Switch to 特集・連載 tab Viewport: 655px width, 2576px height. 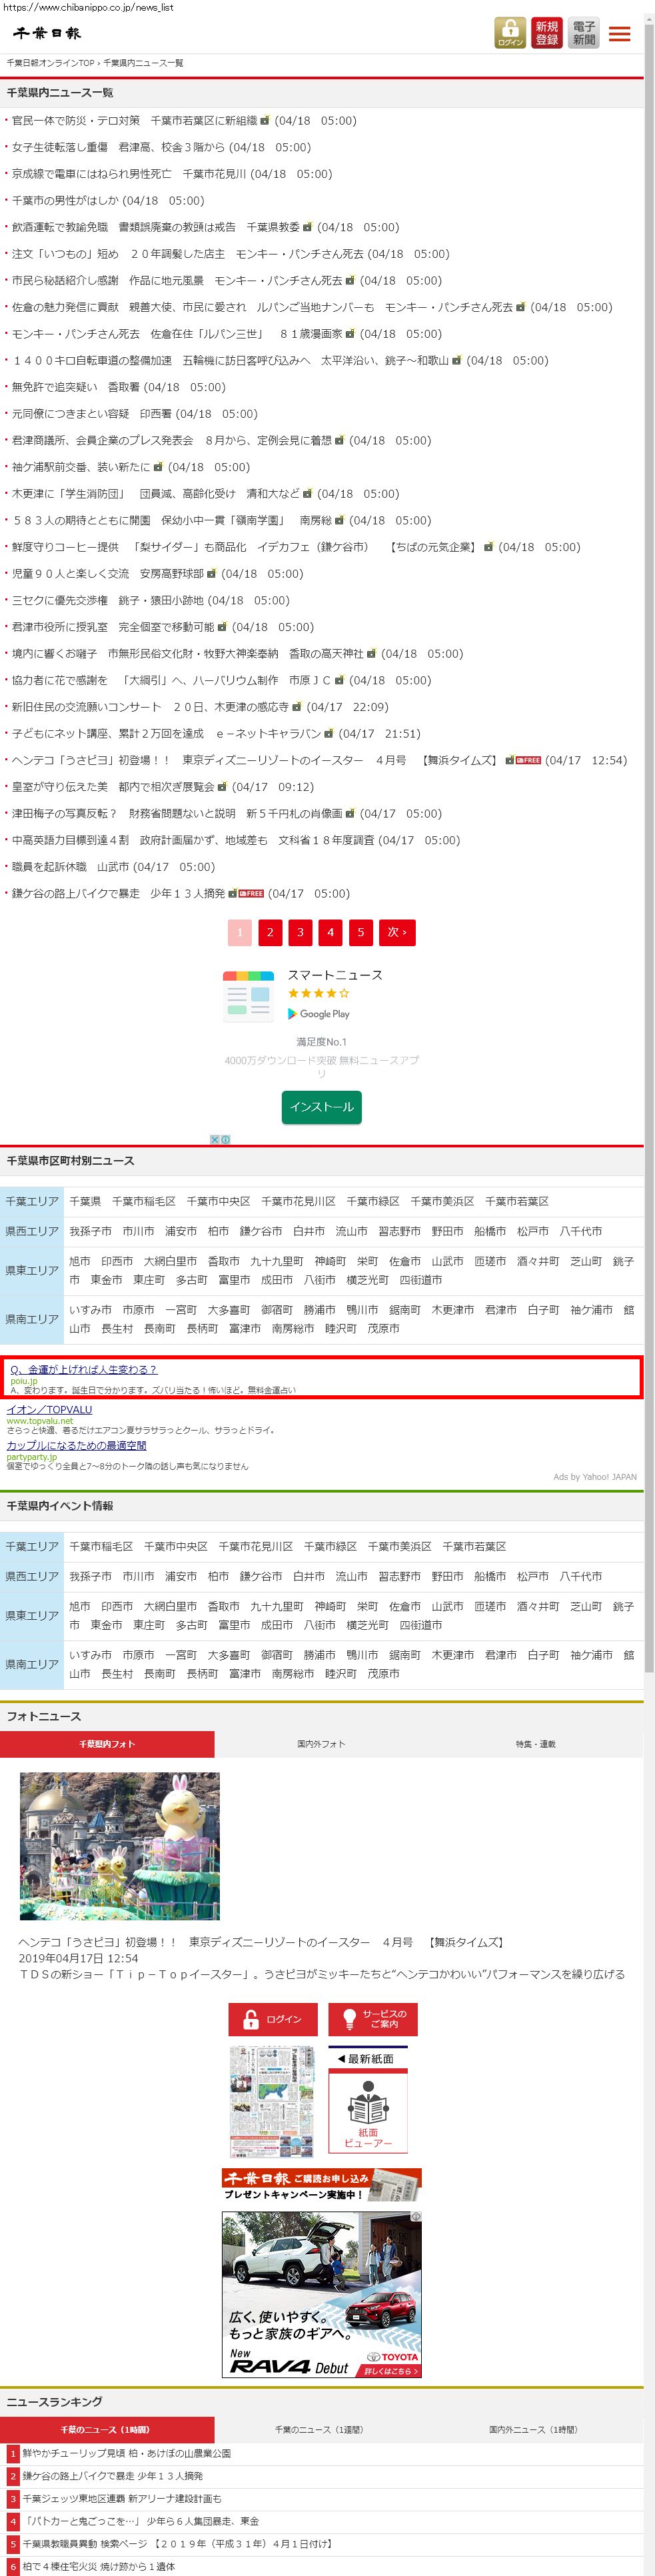click(535, 1744)
